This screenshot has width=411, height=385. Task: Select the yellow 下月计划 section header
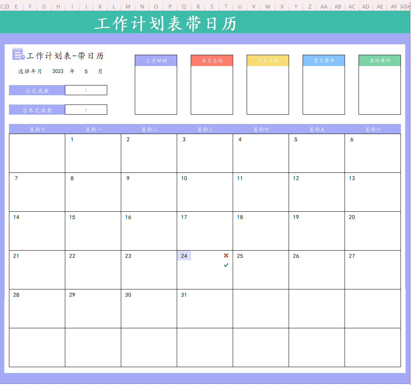268,60
